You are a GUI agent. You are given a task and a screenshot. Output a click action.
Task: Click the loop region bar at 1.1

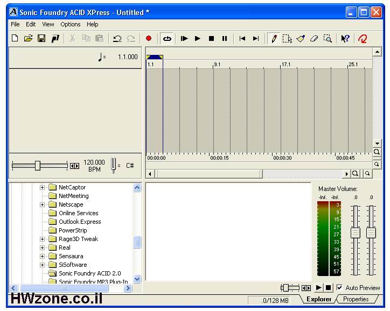(155, 58)
